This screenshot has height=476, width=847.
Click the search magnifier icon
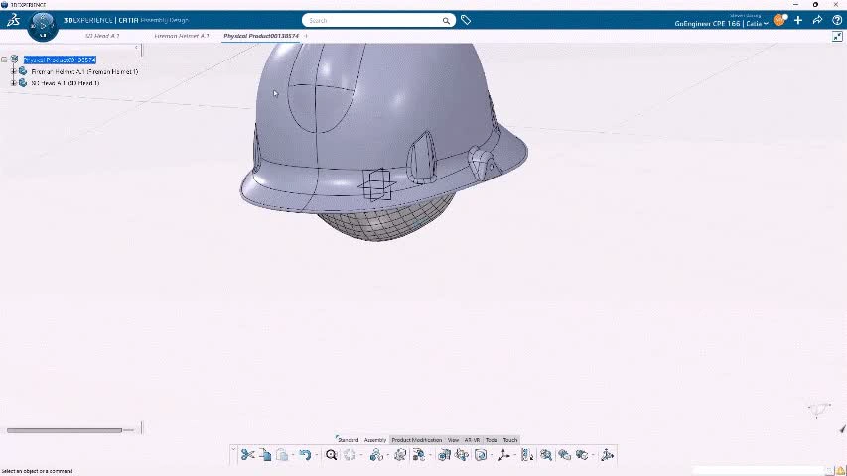click(x=446, y=21)
